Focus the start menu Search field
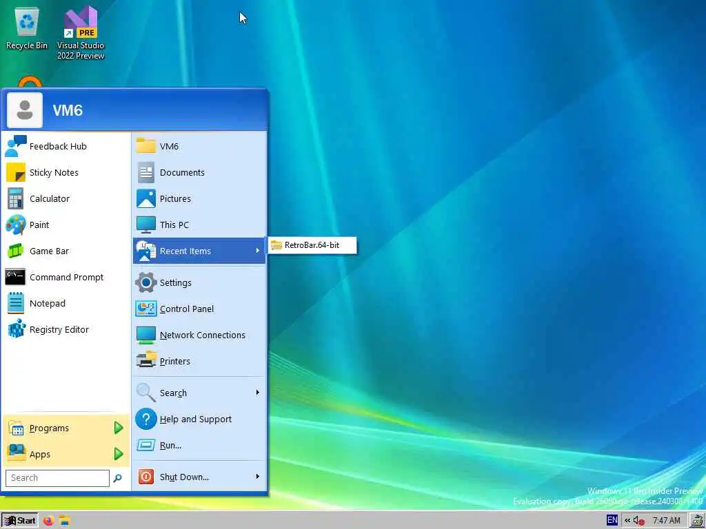 (x=57, y=478)
